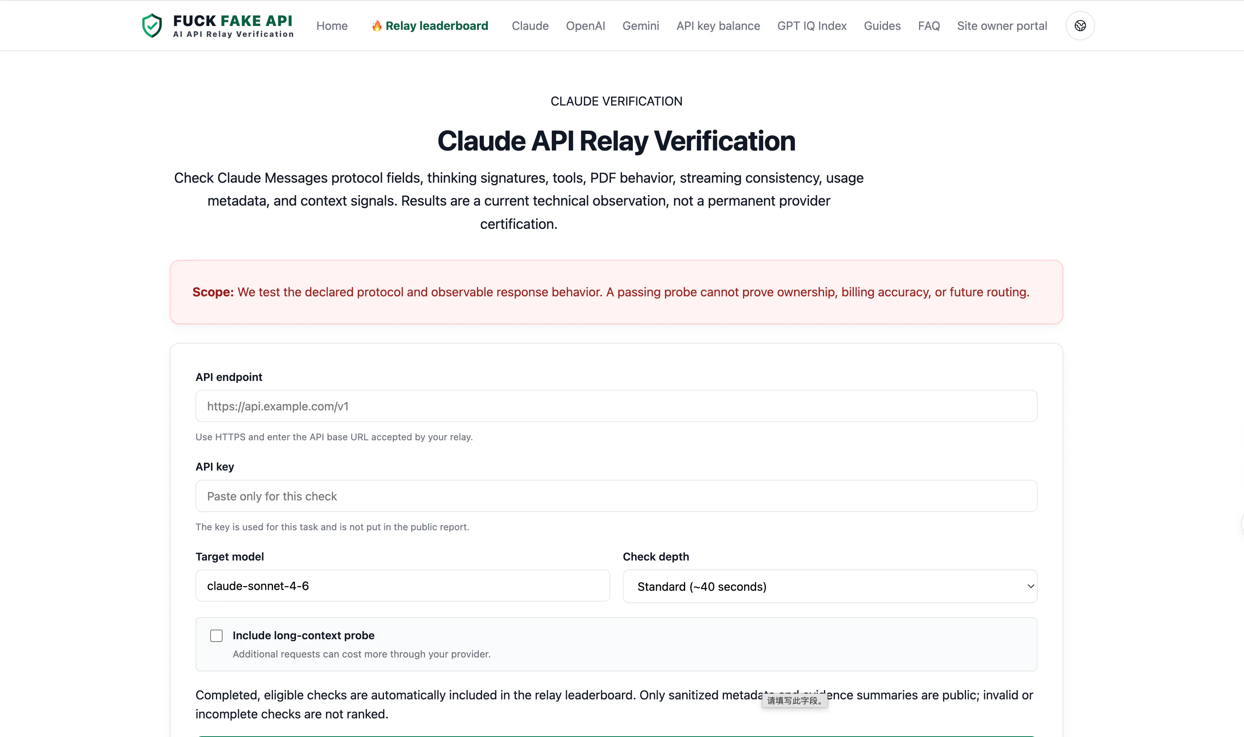Go to the Gemini nav tab
The width and height of the screenshot is (1244, 737).
(x=640, y=26)
